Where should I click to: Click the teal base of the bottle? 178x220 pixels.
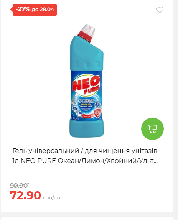[87, 128]
